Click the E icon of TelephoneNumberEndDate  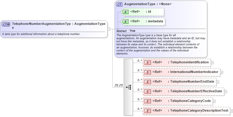[148, 82]
